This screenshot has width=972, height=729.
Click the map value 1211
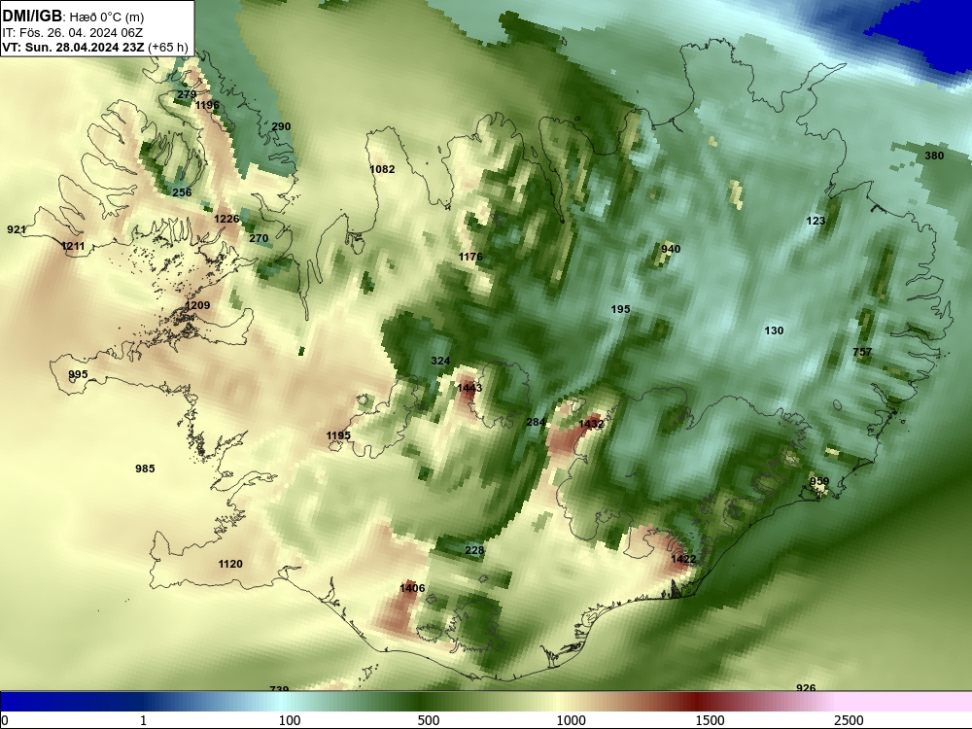tap(73, 246)
